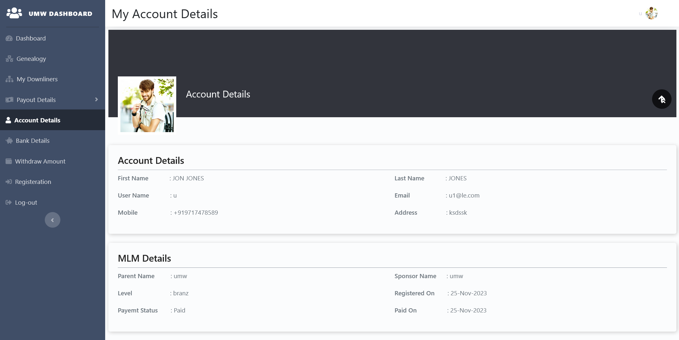Click the Bank Details piggy bank icon
Viewport: 679px width, 340px height.
[9, 141]
